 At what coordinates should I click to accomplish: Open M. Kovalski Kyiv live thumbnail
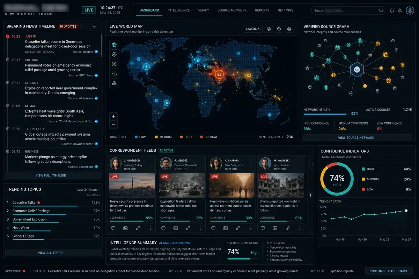point(281,185)
